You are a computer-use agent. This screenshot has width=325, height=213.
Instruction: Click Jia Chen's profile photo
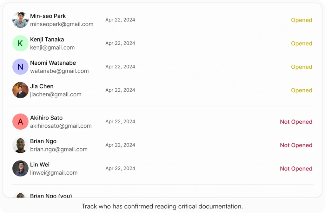(20, 90)
